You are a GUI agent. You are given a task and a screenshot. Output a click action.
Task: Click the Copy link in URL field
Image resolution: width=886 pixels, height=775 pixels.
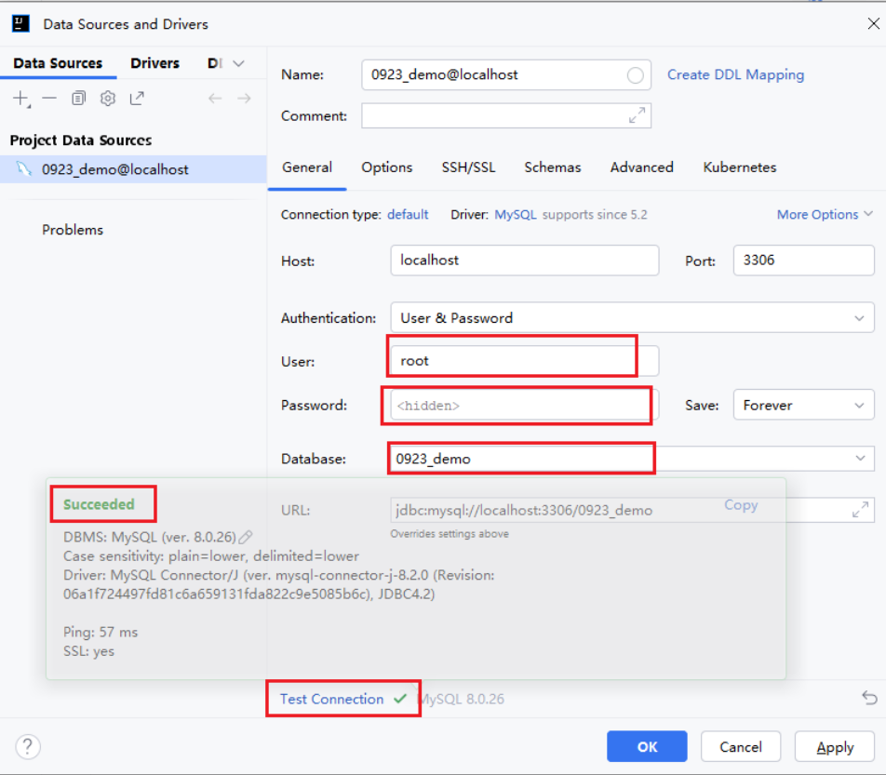click(x=741, y=505)
